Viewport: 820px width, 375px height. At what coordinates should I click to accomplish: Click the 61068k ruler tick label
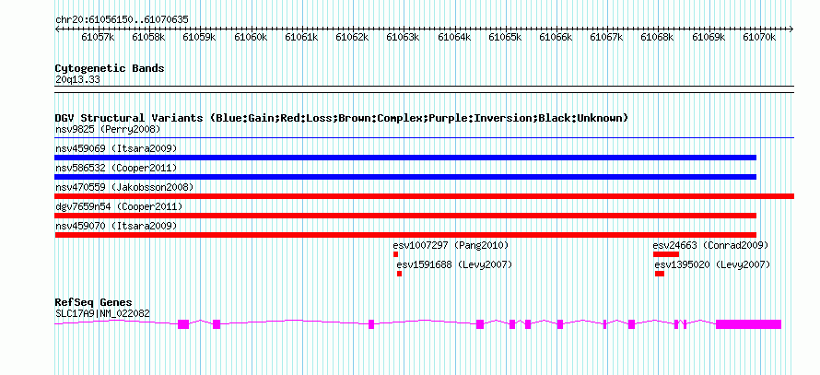coord(657,37)
